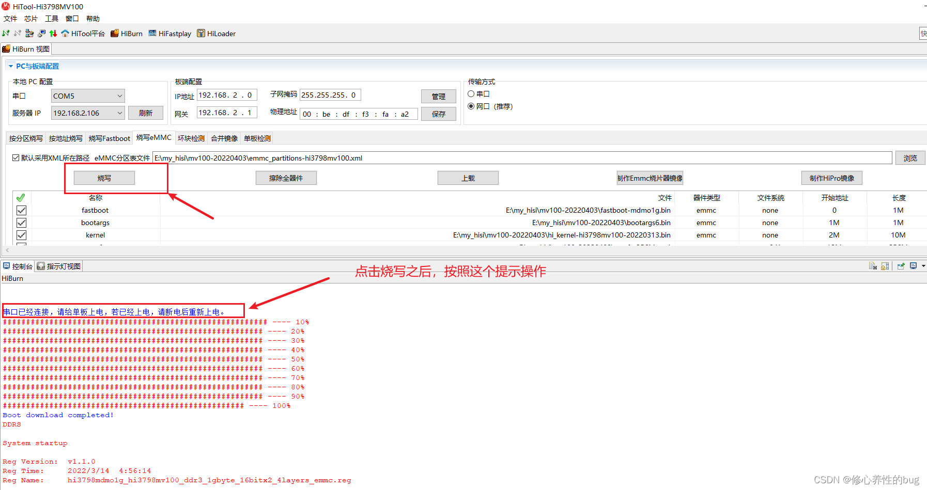Click the 子网掩码 subnet mask field
This screenshot has width=927, height=490.
(330, 95)
